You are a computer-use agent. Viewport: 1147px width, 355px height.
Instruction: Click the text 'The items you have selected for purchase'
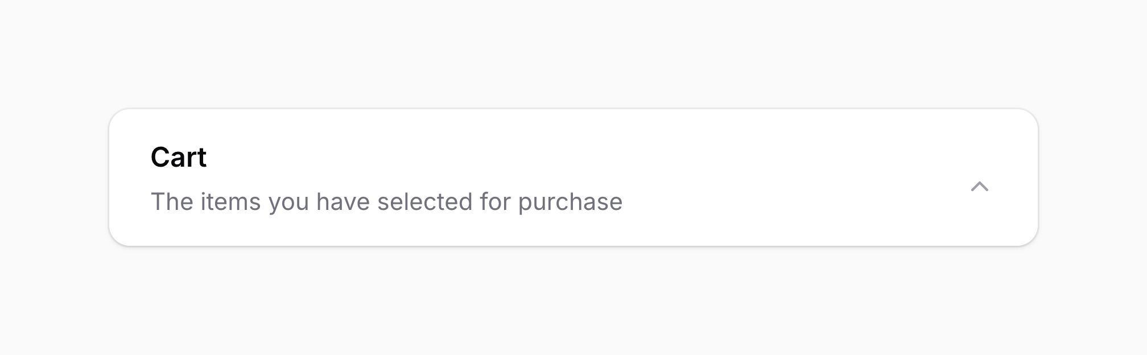pos(386,202)
